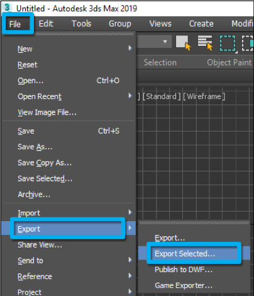Click the [Standard] viewport label
This screenshot has height=296, width=254.
(x=162, y=96)
